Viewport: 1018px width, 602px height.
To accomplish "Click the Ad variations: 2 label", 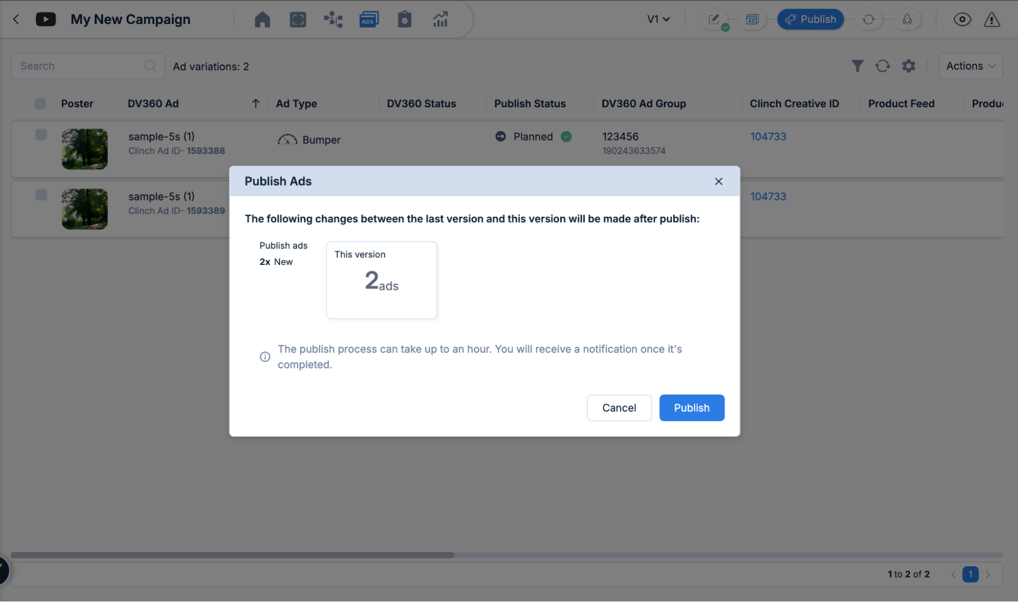I will pyautogui.click(x=211, y=67).
